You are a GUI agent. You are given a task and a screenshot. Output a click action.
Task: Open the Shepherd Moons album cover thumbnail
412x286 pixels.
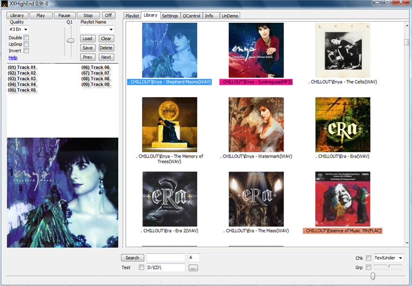pos(170,50)
